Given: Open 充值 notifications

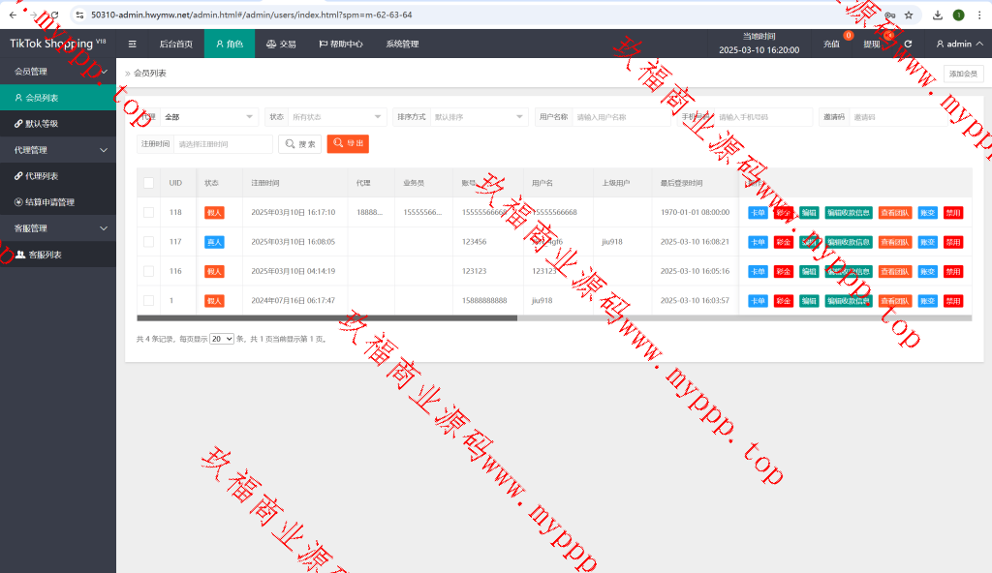Looking at the screenshot, I should pos(831,44).
